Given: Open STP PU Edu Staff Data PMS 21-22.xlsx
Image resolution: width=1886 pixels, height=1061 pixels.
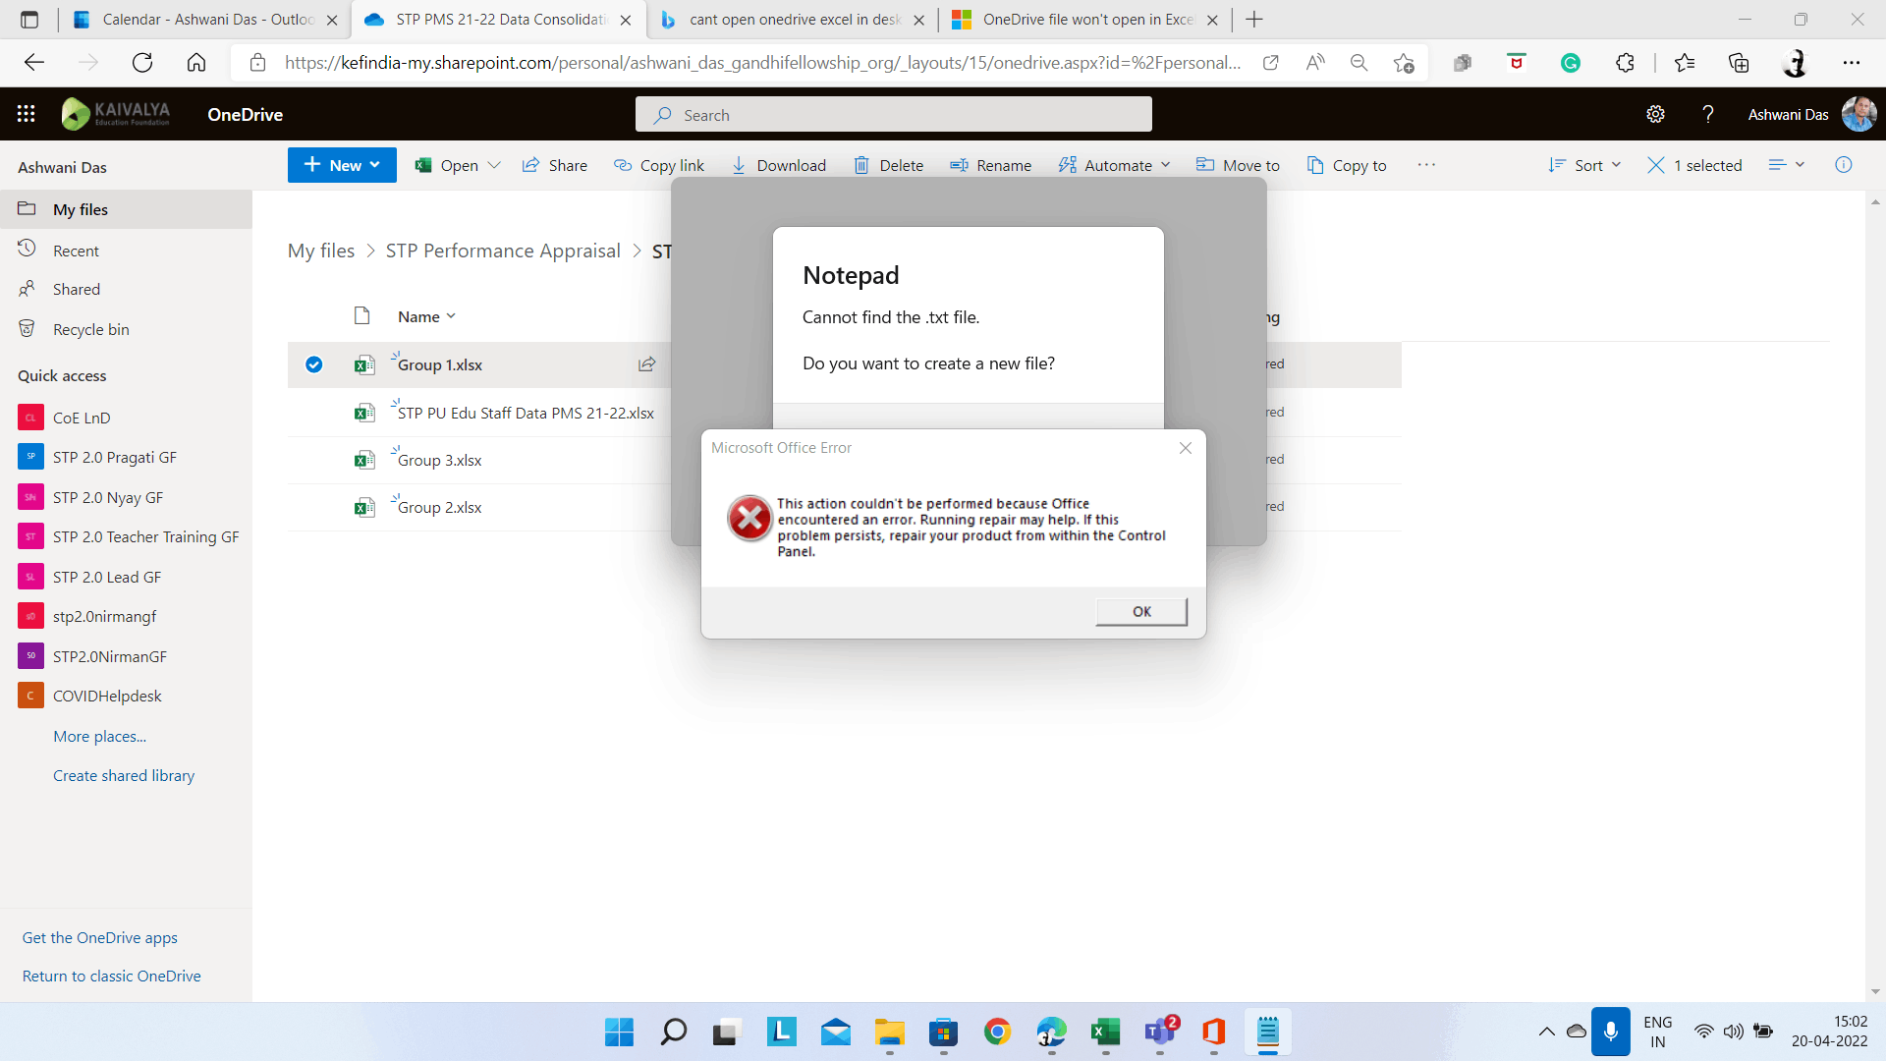Looking at the screenshot, I should (526, 413).
